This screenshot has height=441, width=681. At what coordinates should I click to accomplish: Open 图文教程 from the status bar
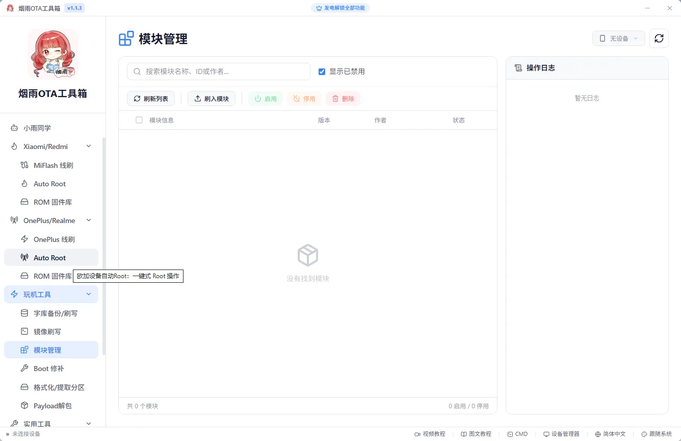coord(476,434)
